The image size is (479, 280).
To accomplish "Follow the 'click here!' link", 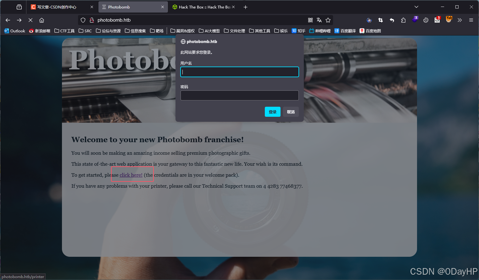I will click(x=131, y=175).
